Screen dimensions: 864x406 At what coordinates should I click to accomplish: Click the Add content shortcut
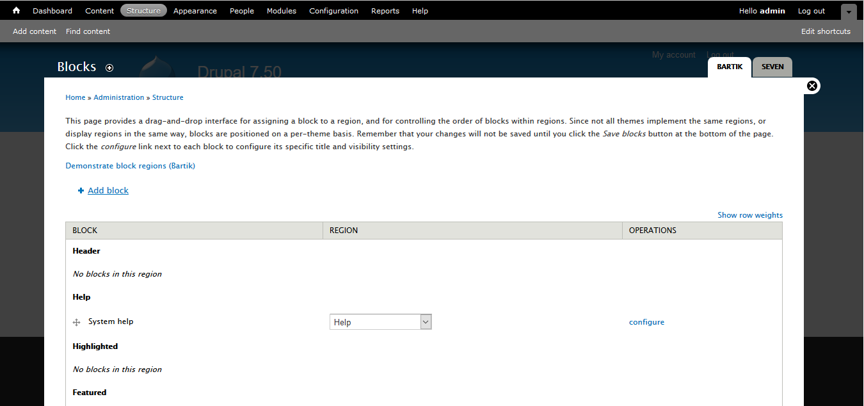[x=35, y=31]
